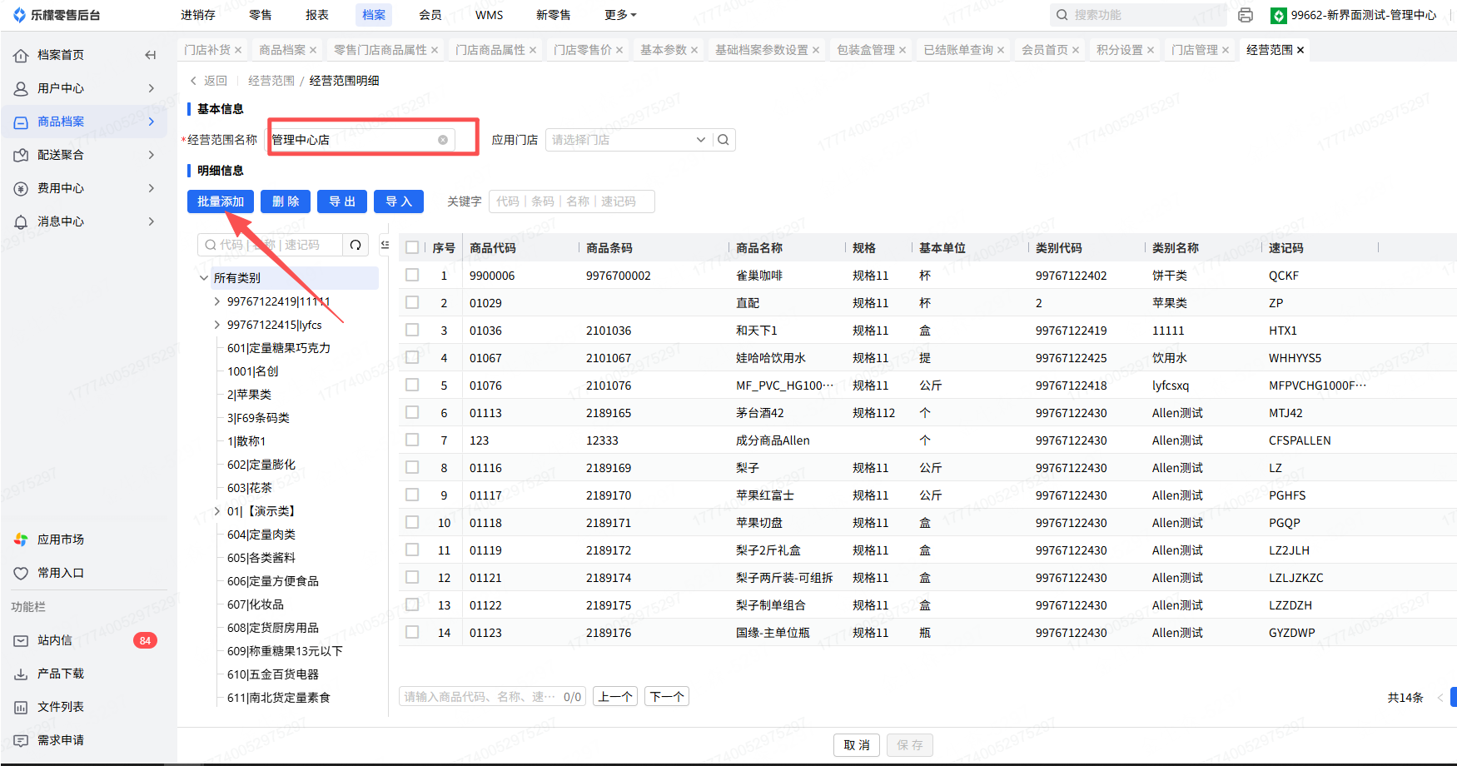The height and width of the screenshot is (766, 1457).
Task: Collapse the sidebar using the fold icon
Action: point(150,55)
